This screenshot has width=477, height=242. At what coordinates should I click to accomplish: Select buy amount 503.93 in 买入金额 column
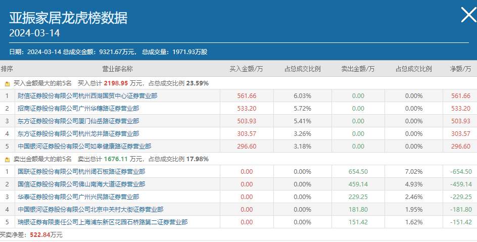coord(247,121)
